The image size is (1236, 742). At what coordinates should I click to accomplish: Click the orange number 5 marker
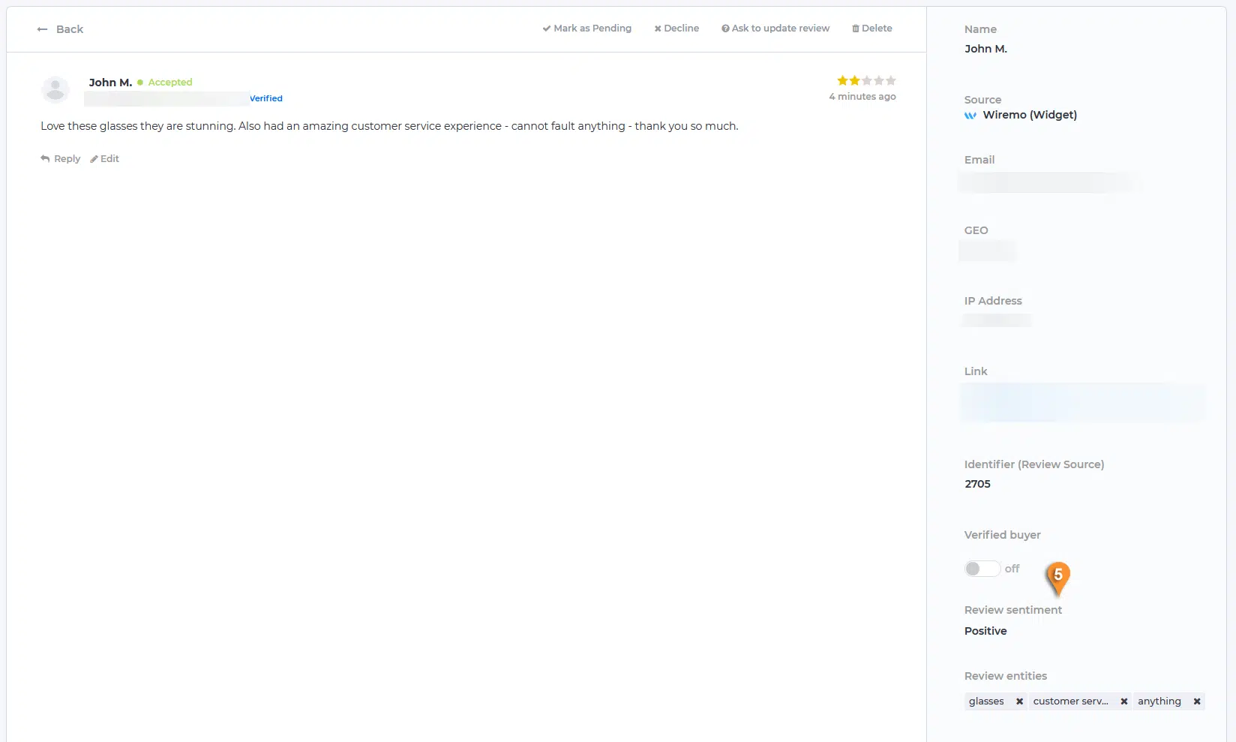[1057, 576]
